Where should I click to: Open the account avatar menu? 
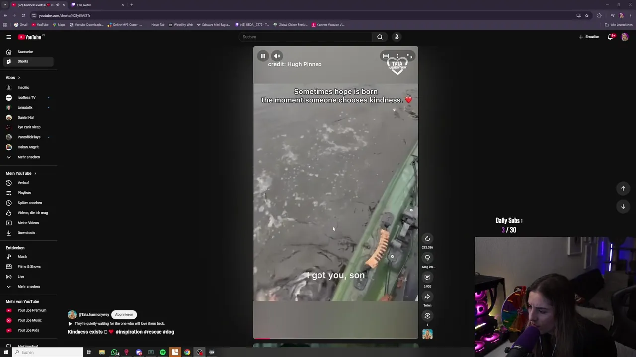(x=625, y=37)
